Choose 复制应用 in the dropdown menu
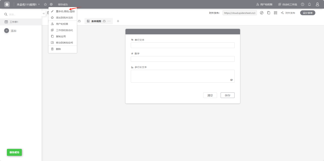The height and width of the screenshot is (161, 324). click(x=61, y=37)
